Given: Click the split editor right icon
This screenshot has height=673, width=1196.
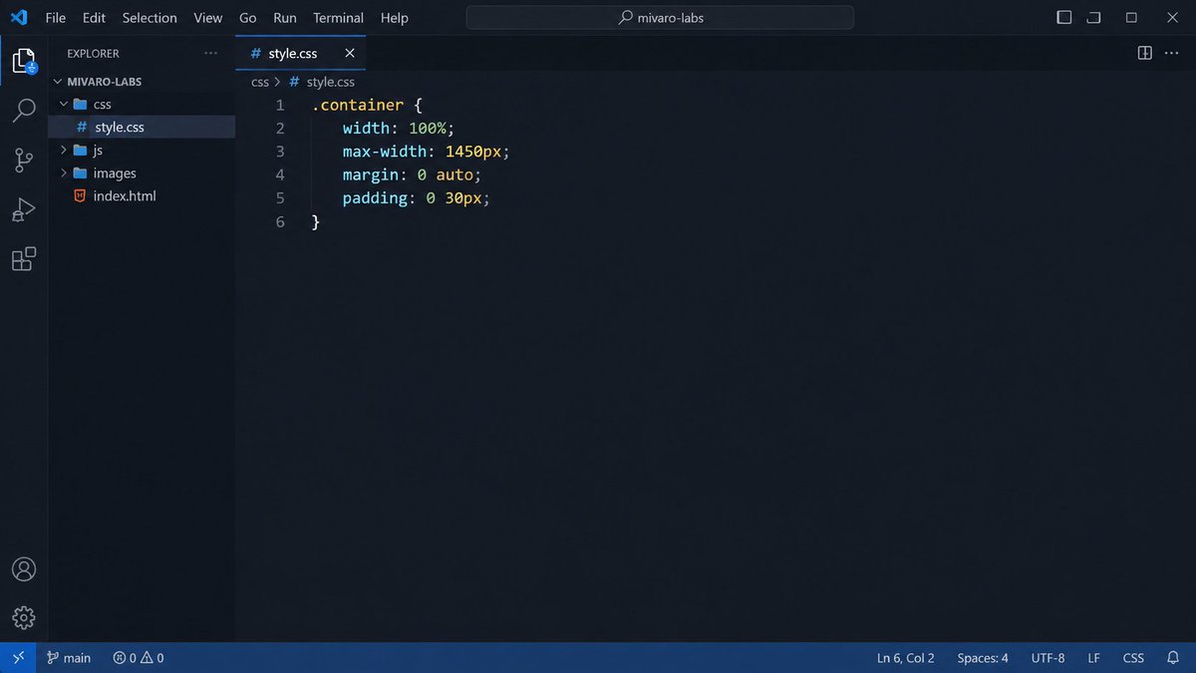Looking at the screenshot, I should point(1145,53).
